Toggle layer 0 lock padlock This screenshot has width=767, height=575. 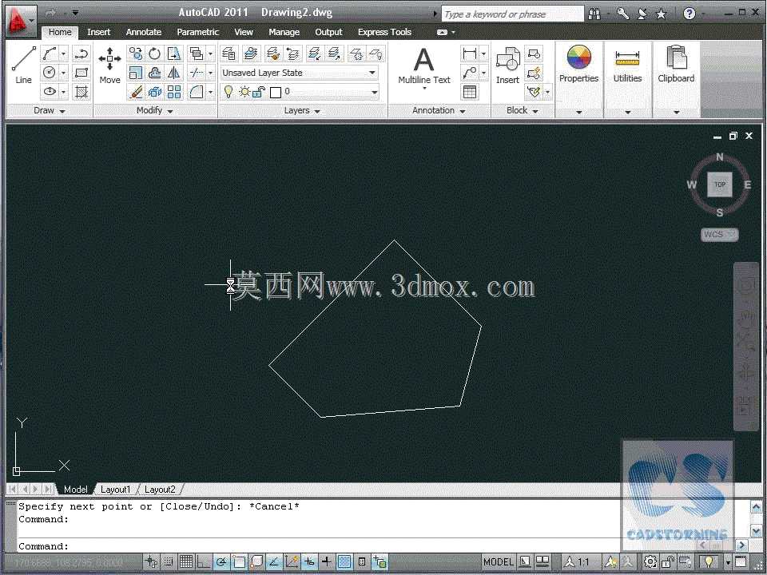[x=259, y=91]
